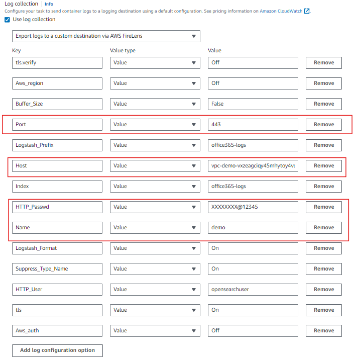Open the Amazon CloudWatch pricing link
The width and height of the screenshot is (357, 359).
click(x=281, y=11)
